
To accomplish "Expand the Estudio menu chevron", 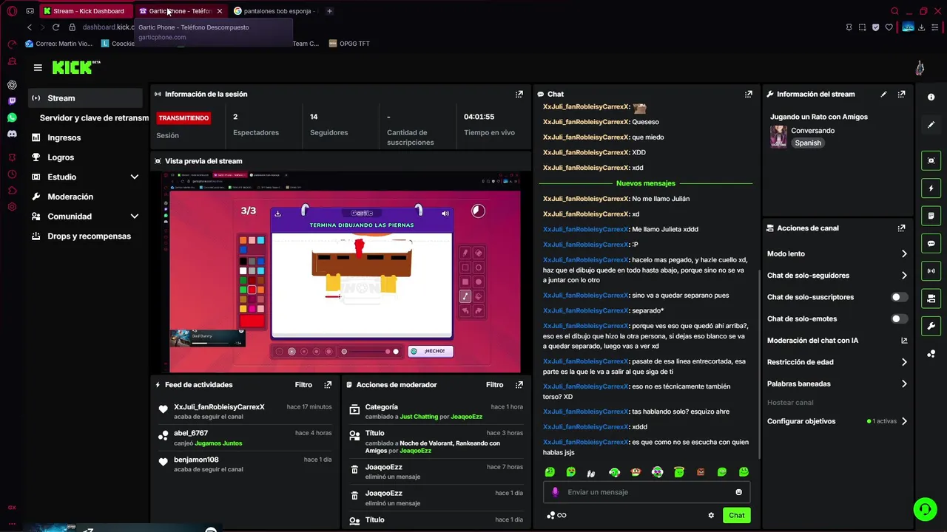I will point(134,177).
